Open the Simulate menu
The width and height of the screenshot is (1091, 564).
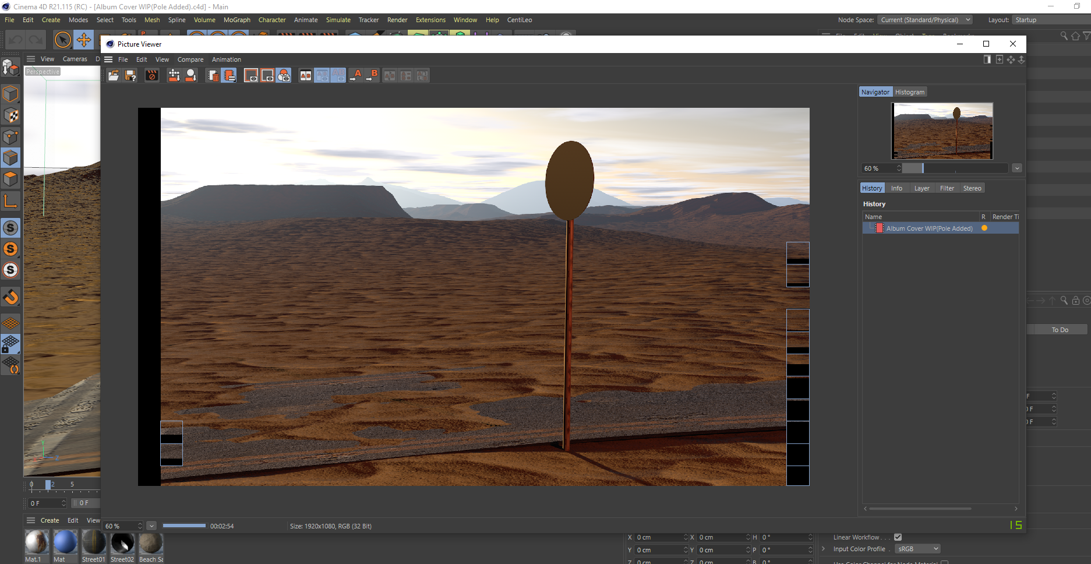point(338,20)
